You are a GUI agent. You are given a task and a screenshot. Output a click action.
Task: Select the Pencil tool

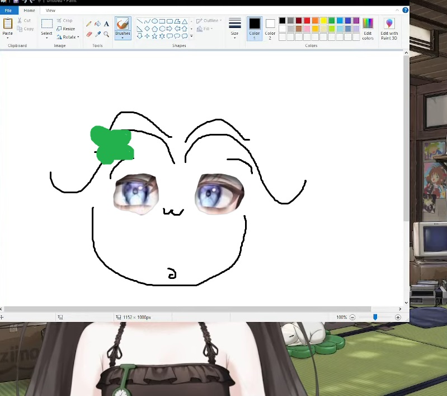89,24
